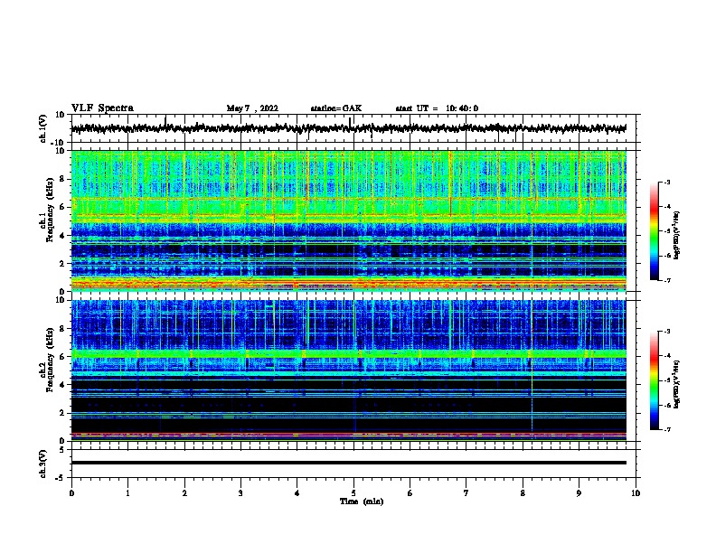
Task: Click inside the ch.2 spectrogram panel
Action: 348,370
